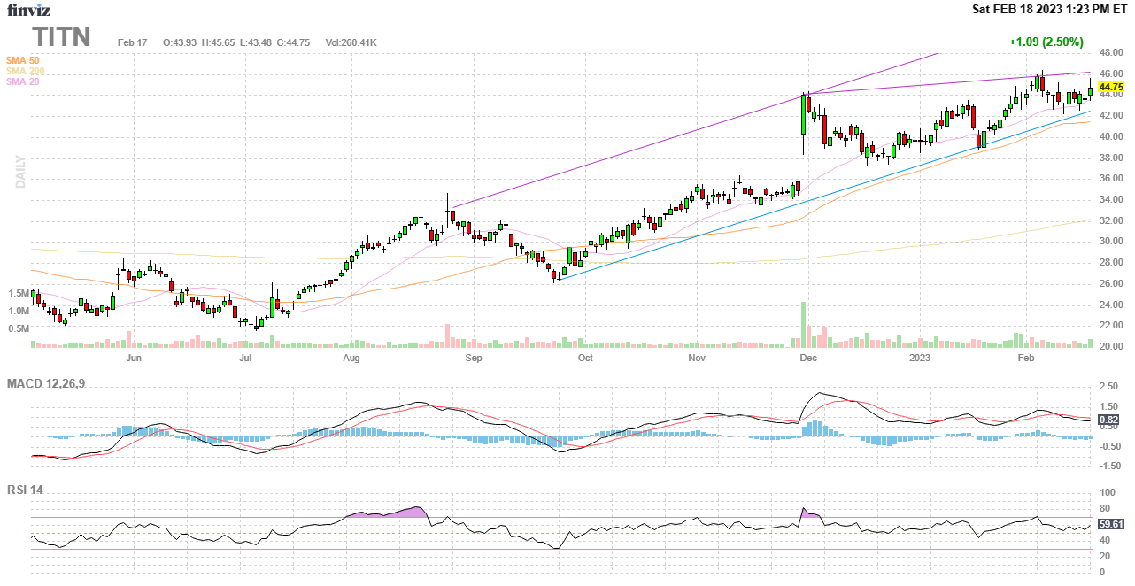The height and width of the screenshot is (586, 1135).
Task: Click the 2023 label on the time axis
Action: tap(920, 359)
